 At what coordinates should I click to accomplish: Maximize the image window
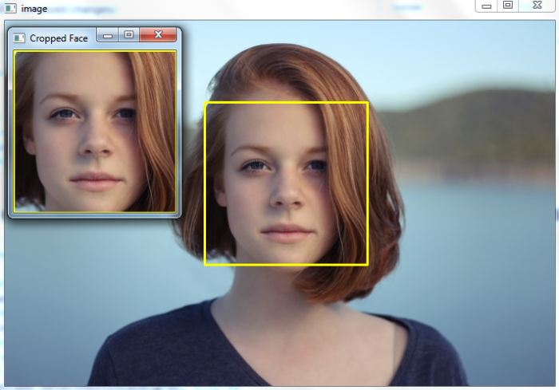(x=508, y=6)
